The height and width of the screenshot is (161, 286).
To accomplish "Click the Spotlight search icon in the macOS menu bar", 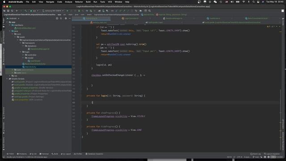I will coord(253,2).
